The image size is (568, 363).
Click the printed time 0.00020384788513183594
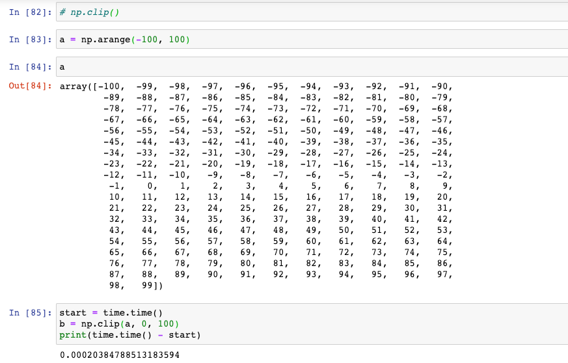120,355
